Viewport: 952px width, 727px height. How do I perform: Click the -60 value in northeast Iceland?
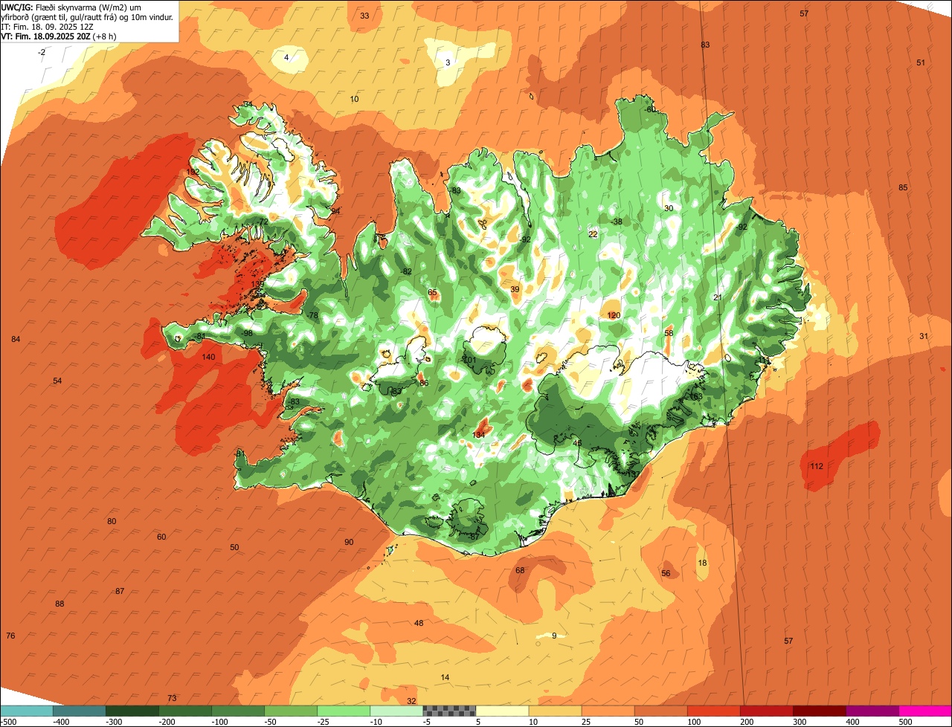coord(651,109)
